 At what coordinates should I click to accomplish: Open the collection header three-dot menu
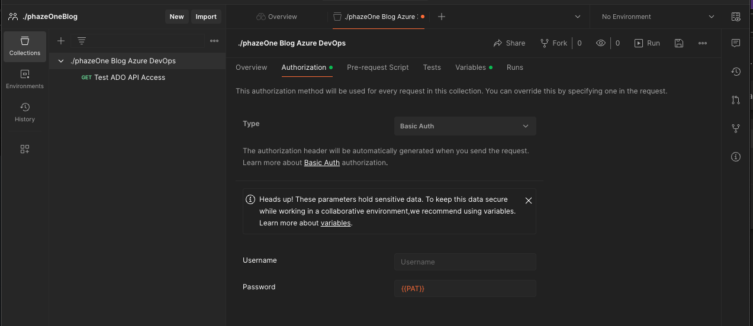(x=703, y=43)
